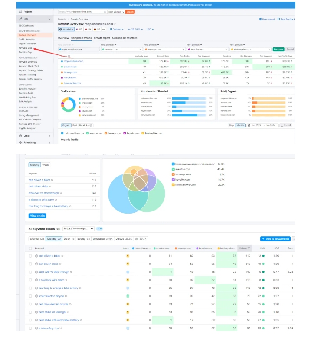Toggle aventon.com checkbox in Venn legend
318x338 pixels.
pos(173,169)
